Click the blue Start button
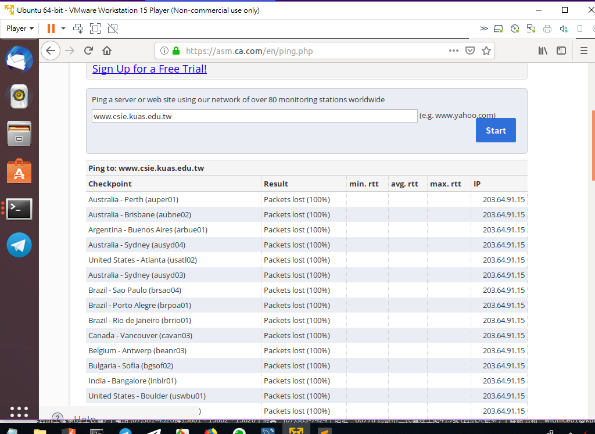Image resolution: width=595 pixels, height=434 pixels. pyautogui.click(x=496, y=130)
